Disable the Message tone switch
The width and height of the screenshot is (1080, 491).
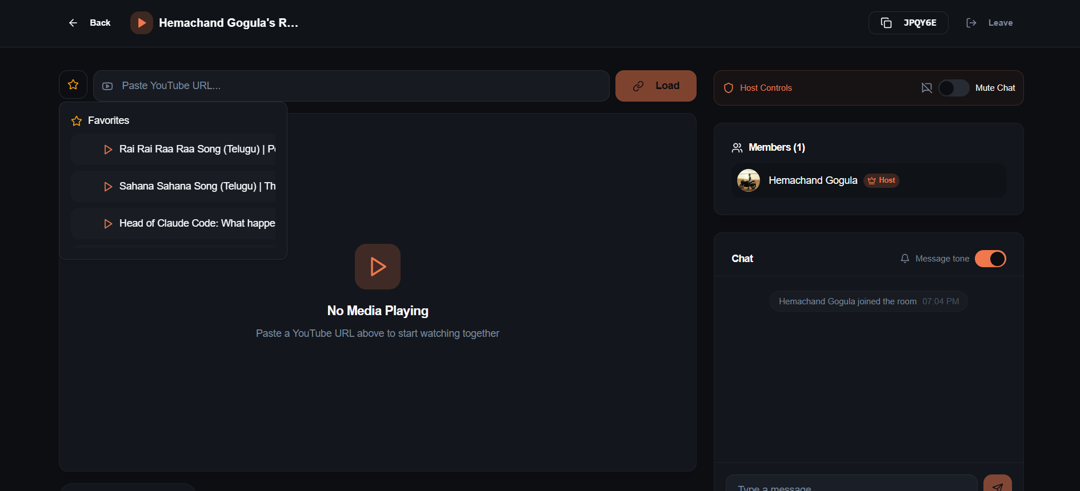(990, 259)
